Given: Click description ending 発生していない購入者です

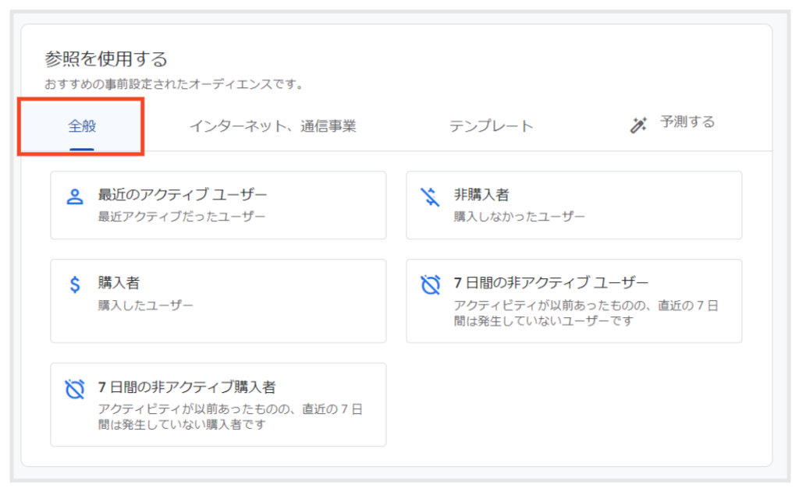Looking at the screenshot, I should tap(230, 417).
